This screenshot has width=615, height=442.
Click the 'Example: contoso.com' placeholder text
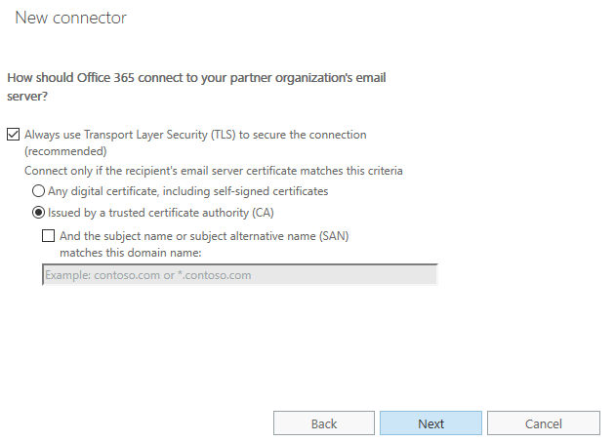tap(148, 275)
